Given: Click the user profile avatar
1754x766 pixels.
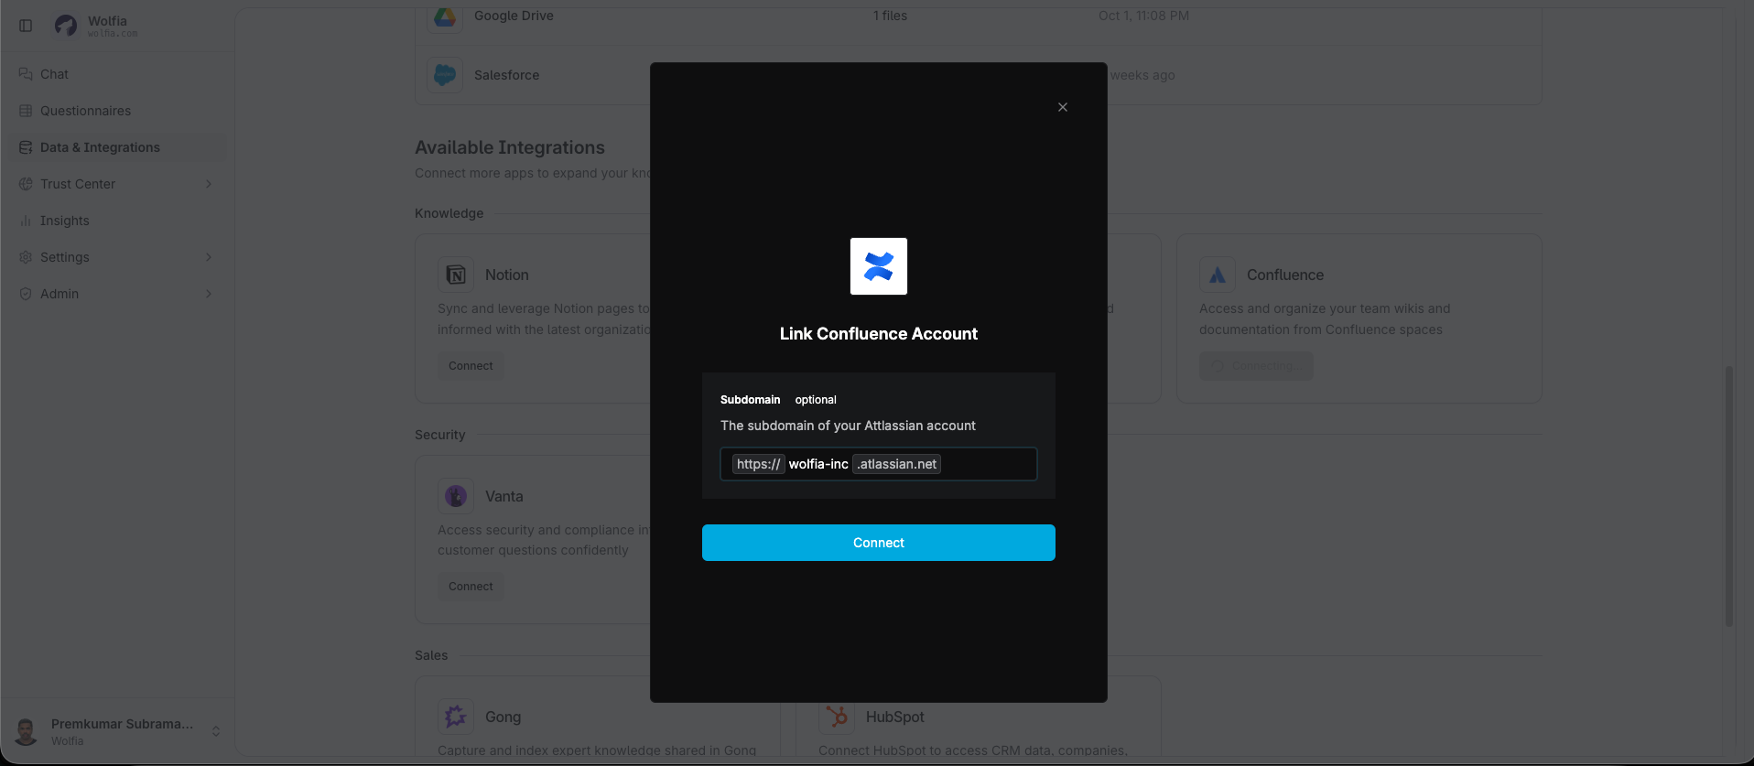Looking at the screenshot, I should tap(27, 731).
